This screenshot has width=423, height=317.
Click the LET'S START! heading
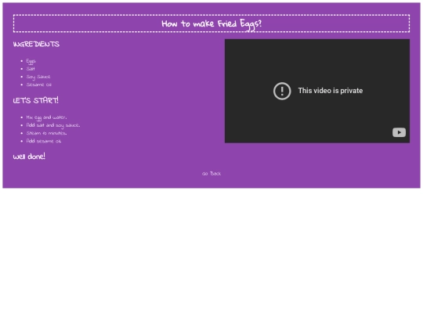tap(35, 100)
